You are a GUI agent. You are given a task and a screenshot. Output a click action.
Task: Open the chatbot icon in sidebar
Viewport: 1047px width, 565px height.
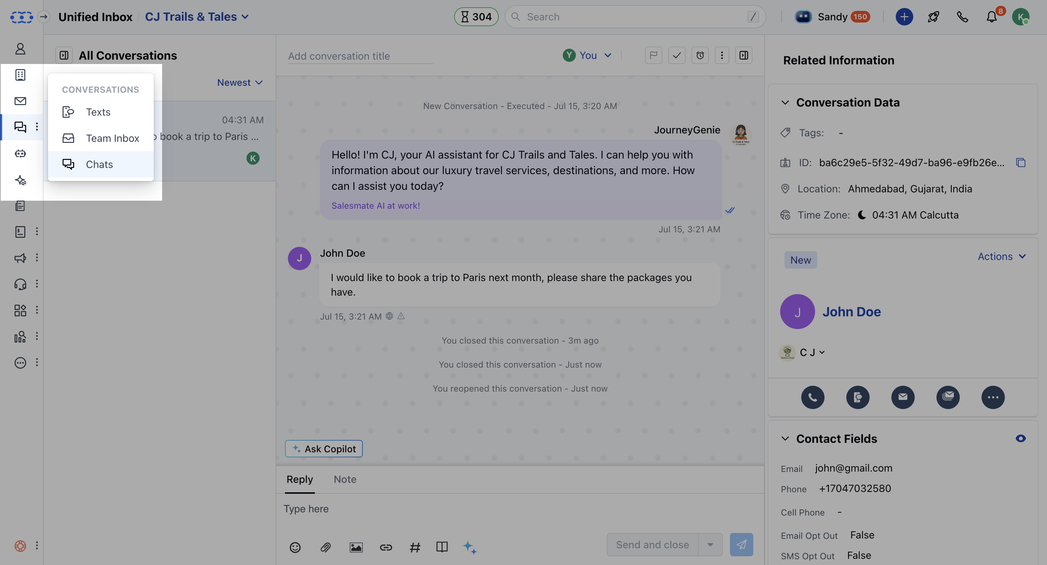[x=20, y=154]
